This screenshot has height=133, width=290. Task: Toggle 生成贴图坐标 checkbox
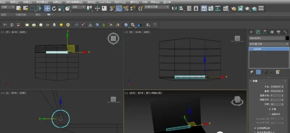pos(255,128)
